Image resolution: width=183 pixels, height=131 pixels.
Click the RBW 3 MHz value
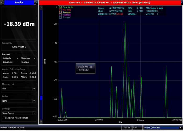point(140,8)
